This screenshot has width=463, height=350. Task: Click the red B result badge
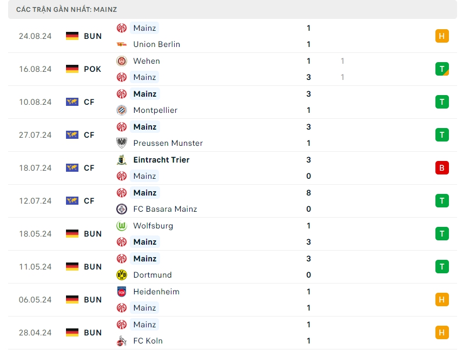coord(442,168)
